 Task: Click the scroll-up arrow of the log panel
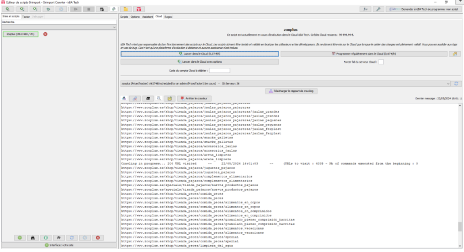point(460,105)
